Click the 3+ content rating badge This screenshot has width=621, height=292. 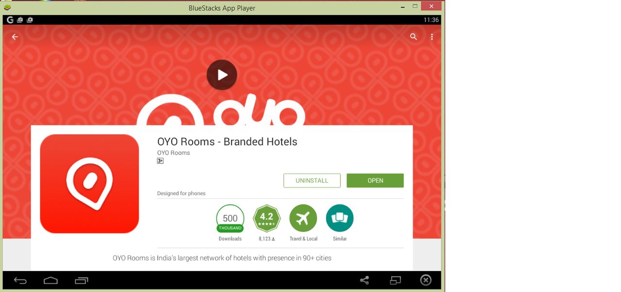[x=160, y=161]
